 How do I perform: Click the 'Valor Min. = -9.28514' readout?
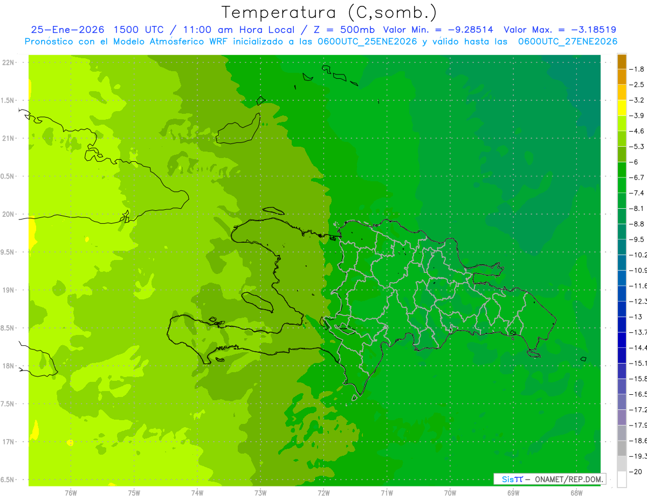coord(438,30)
